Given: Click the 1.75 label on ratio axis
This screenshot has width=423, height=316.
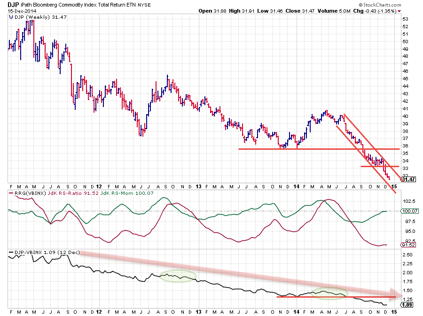Looking at the screenshot, I should pos(407,282).
